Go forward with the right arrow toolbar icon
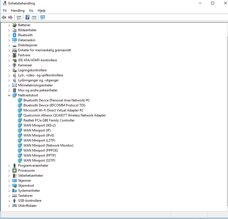 10,18
